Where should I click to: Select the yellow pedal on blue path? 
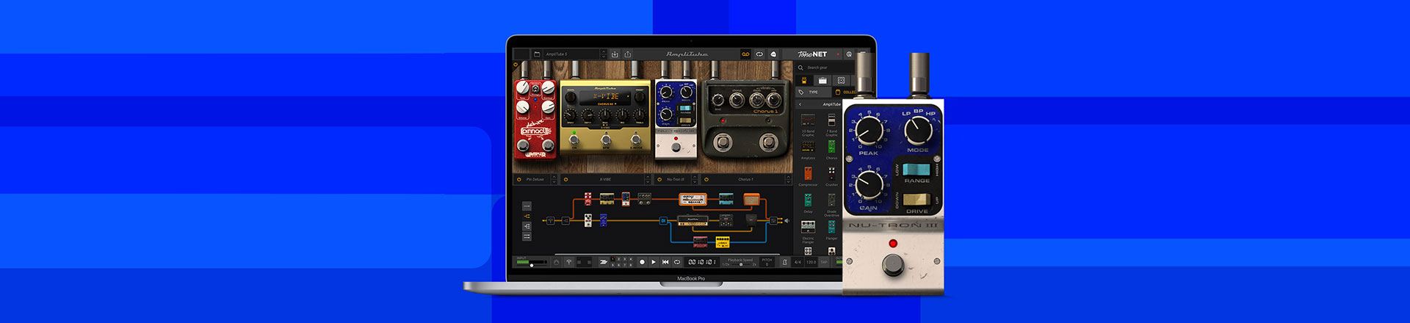(723, 242)
